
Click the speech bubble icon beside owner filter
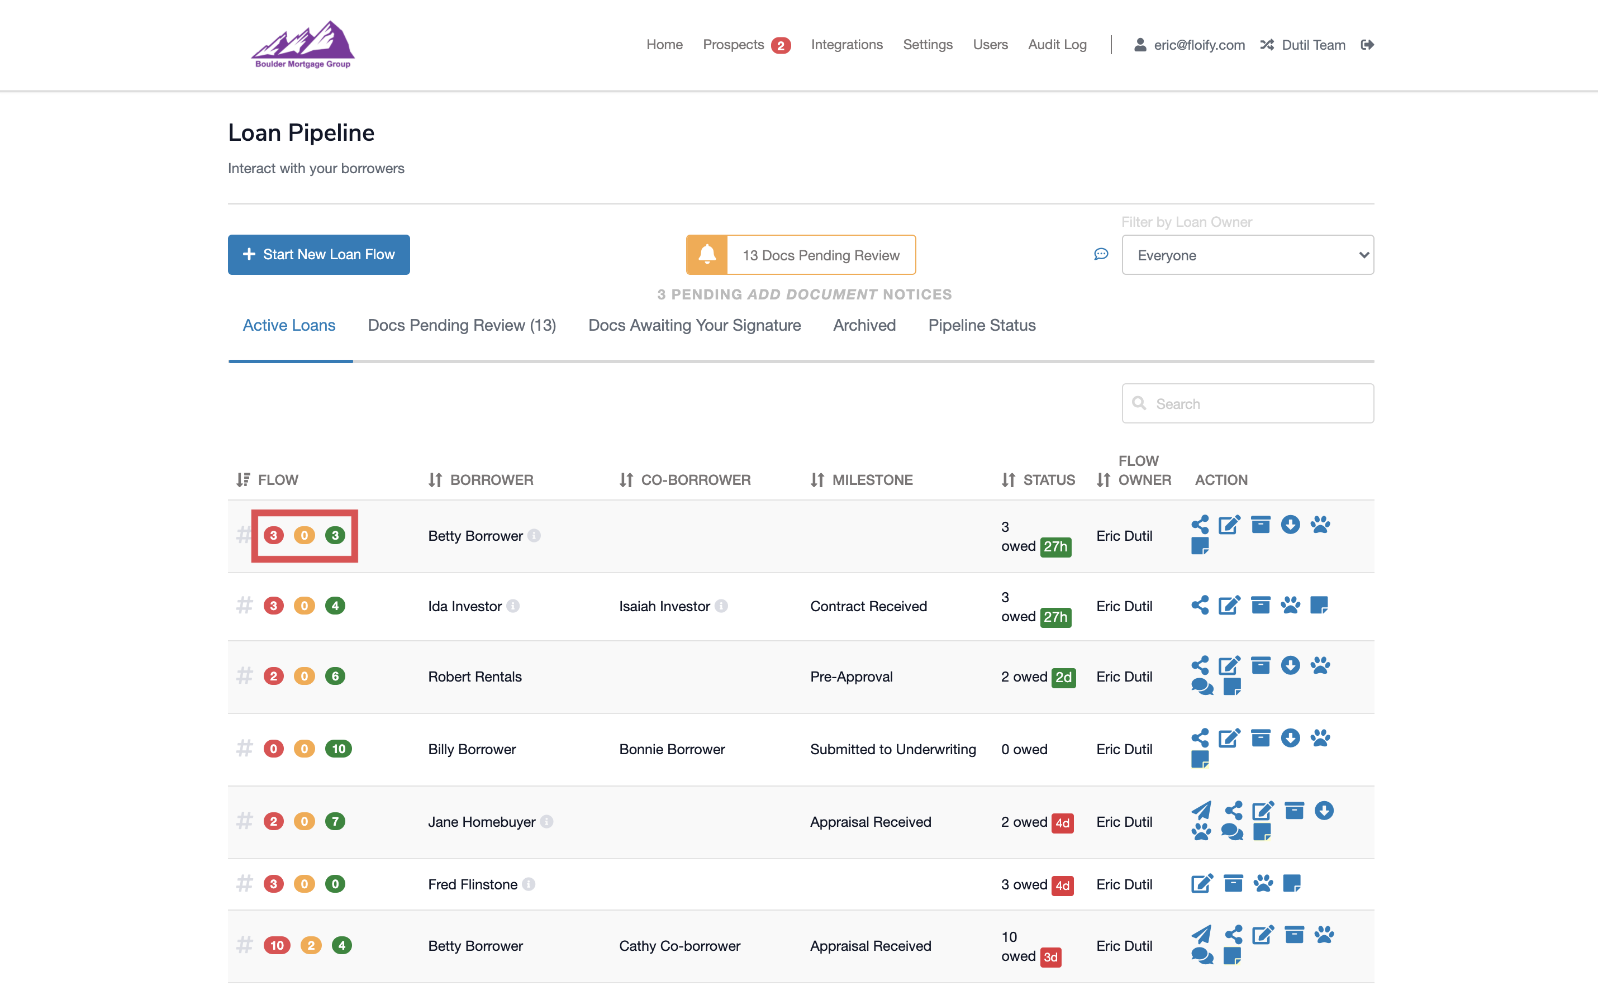click(x=1101, y=254)
